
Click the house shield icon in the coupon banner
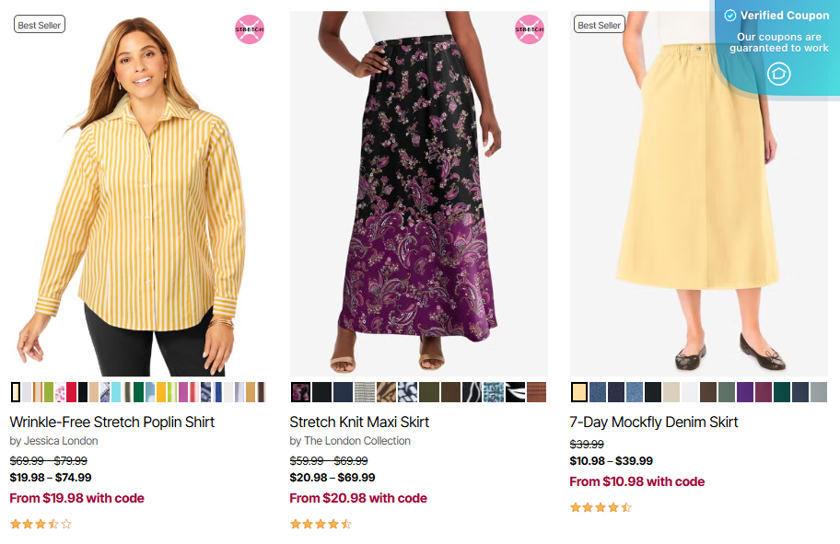coord(779,74)
